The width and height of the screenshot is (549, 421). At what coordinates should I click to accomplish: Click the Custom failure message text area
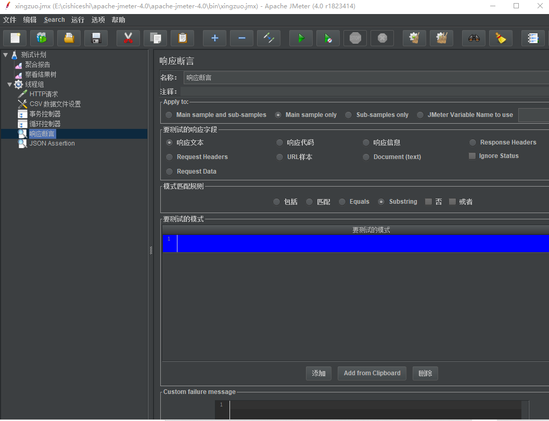372,410
